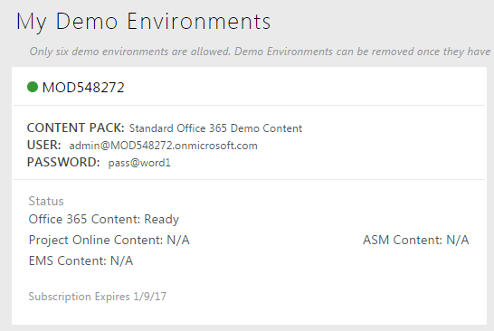Click the USER label
Image resolution: width=494 pixels, height=331 pixels.
tap(43, 146)
